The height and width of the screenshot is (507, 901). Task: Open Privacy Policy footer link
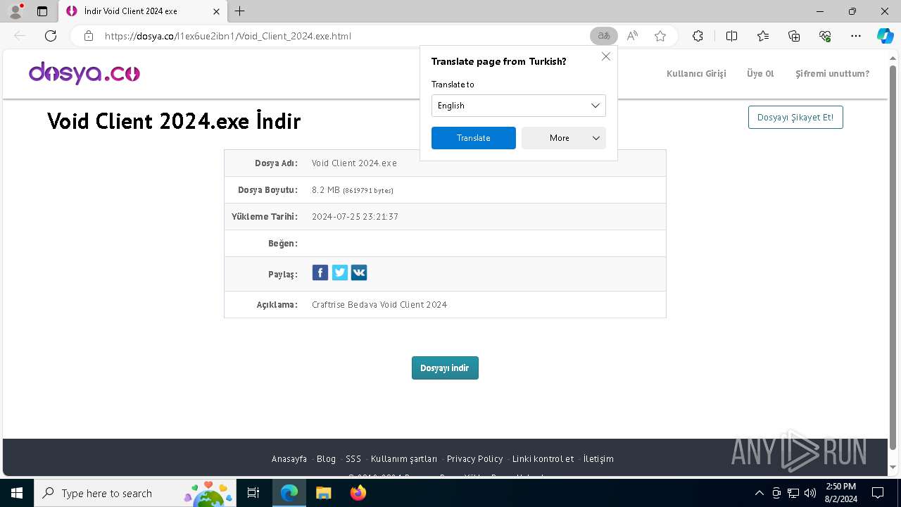(x=474, y=458)
